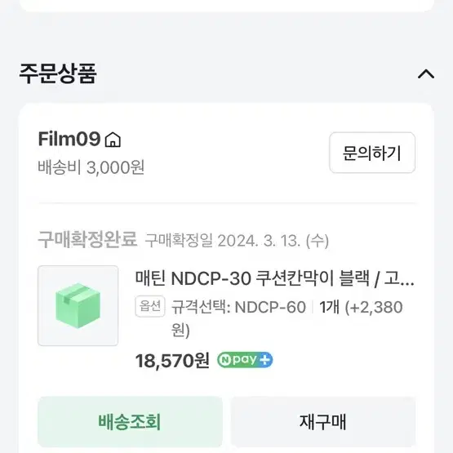This screenshot has height=453, width=453.
Task: Tap the 규격선택: NDCP-60 option text
Action: [x=238, y=307]
